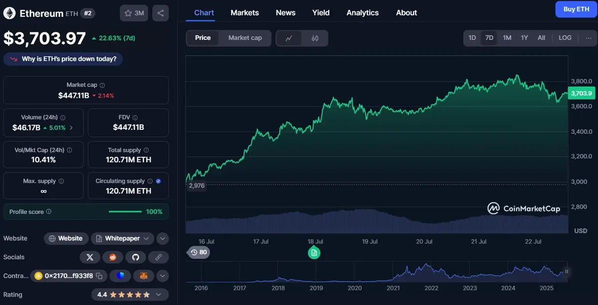
Task: Switch chart to candlestick view icon
Action: click(315, 38)
